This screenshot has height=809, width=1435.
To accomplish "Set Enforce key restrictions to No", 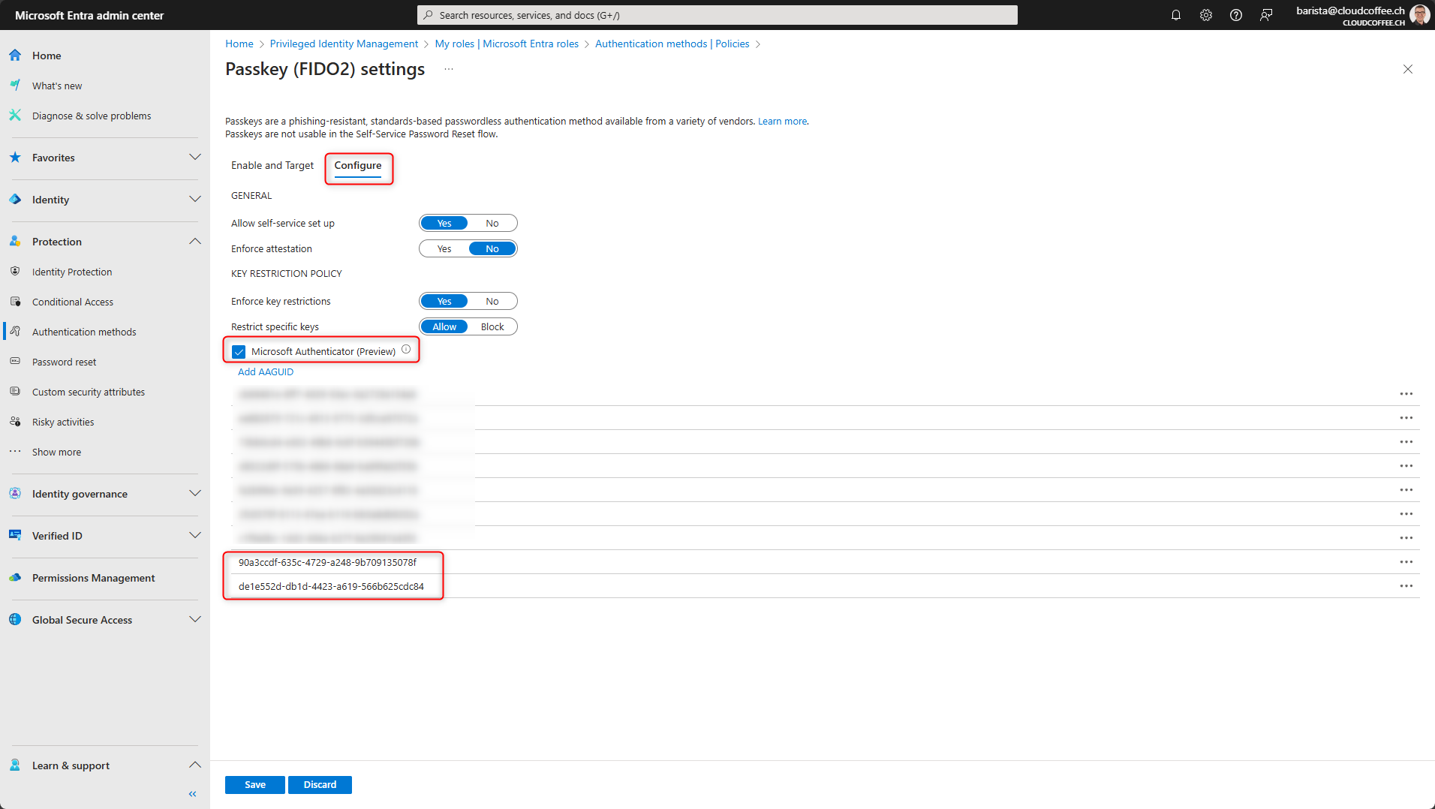I will pos(492,302).
